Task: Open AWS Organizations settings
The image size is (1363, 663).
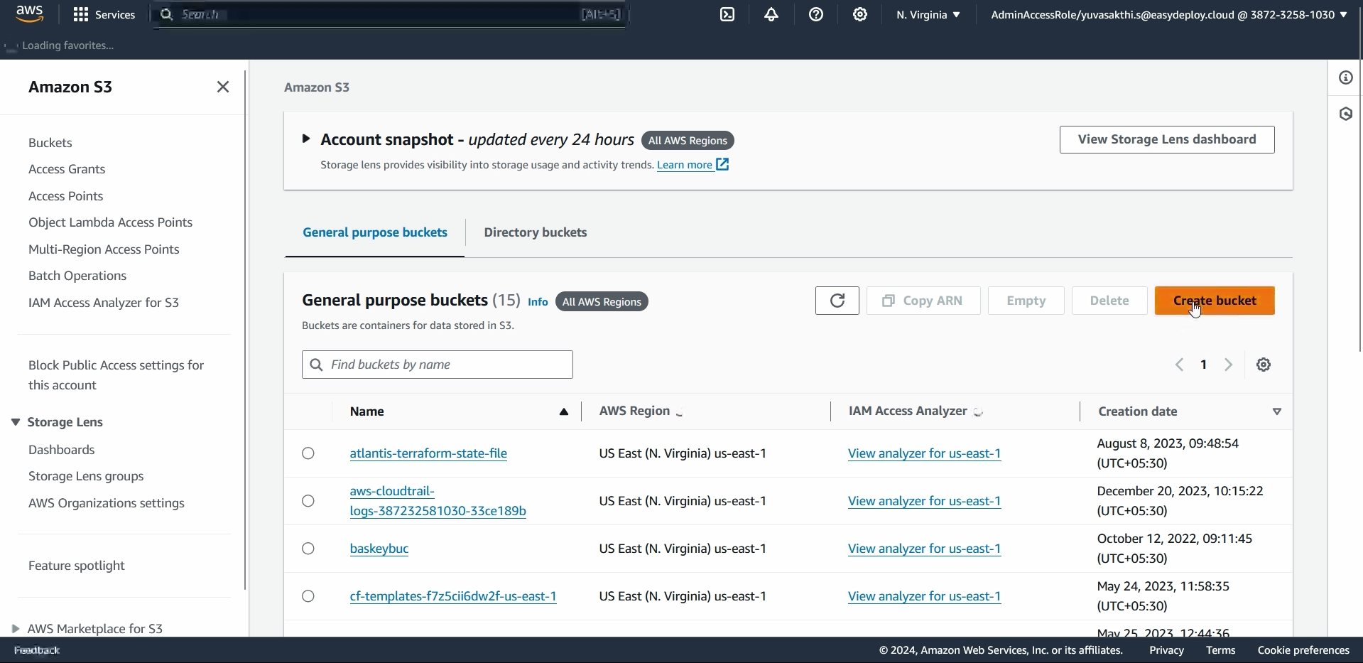Action: click(107, 503)
